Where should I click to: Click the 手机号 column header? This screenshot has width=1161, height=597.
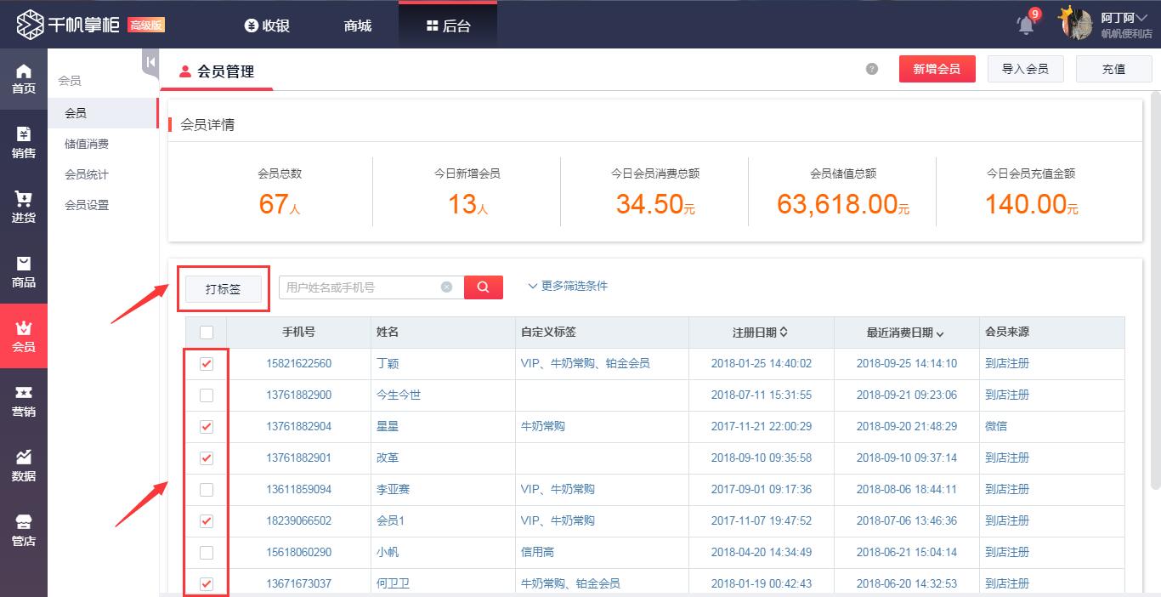point(298,333)
